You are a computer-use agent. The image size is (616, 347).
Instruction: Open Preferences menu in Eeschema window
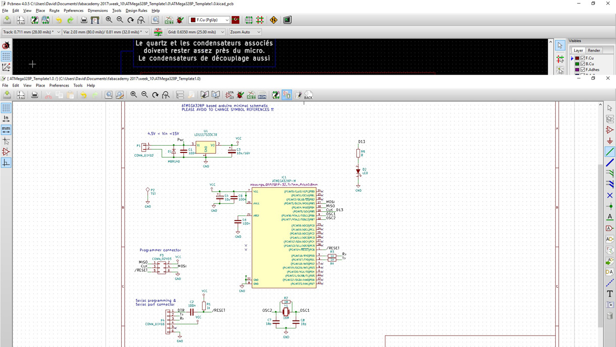[x=59, y=86]
